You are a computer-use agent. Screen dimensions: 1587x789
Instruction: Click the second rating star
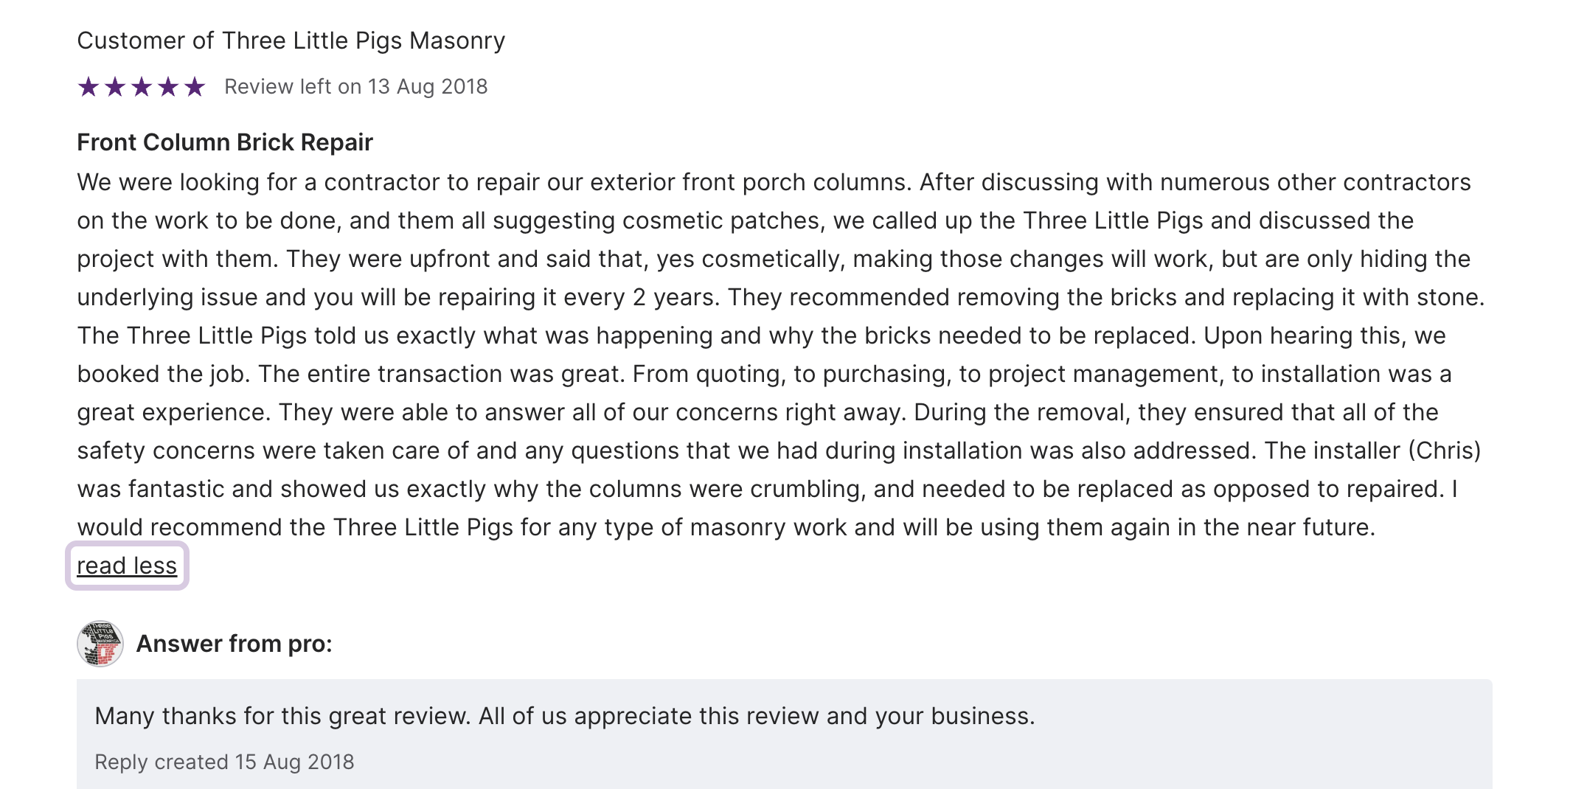pyautogui.click(x=115, y=87)
